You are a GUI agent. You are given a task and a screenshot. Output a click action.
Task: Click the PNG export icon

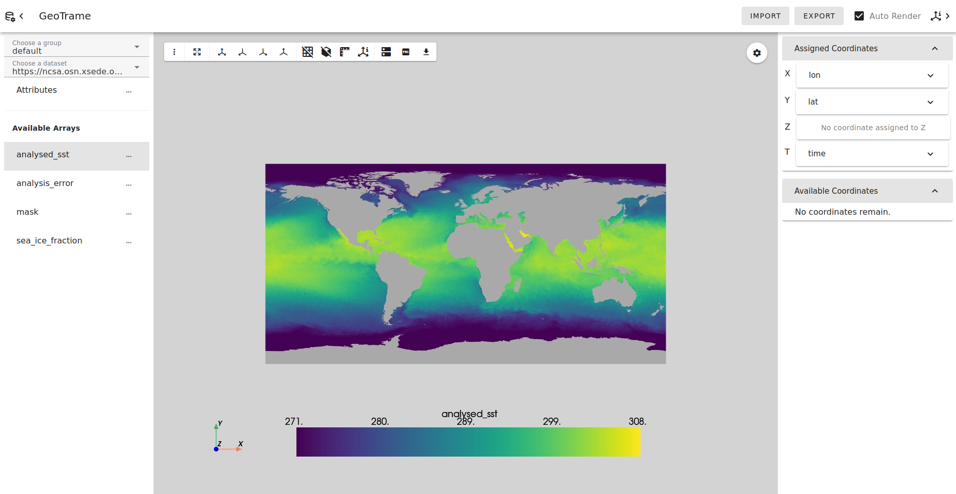coord(406,52)
